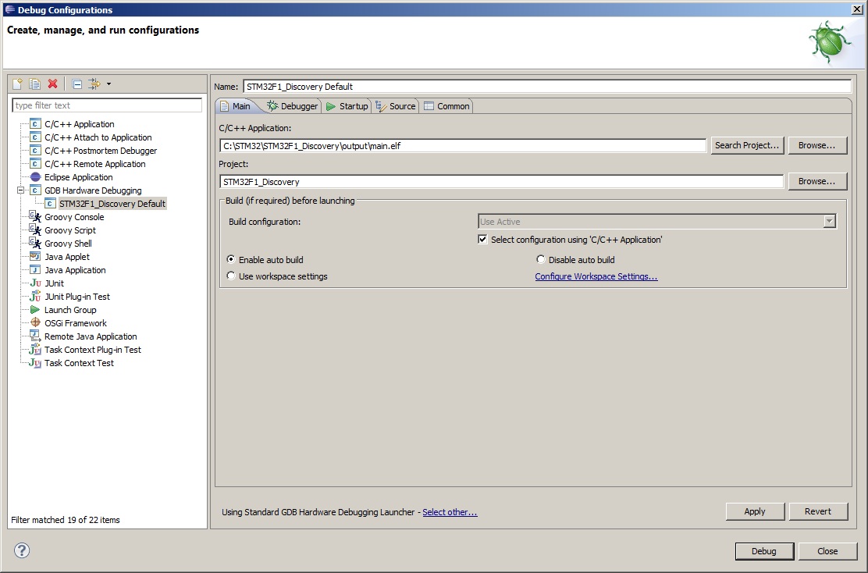Click the Groovy Console icon

(x=35, y=216)
